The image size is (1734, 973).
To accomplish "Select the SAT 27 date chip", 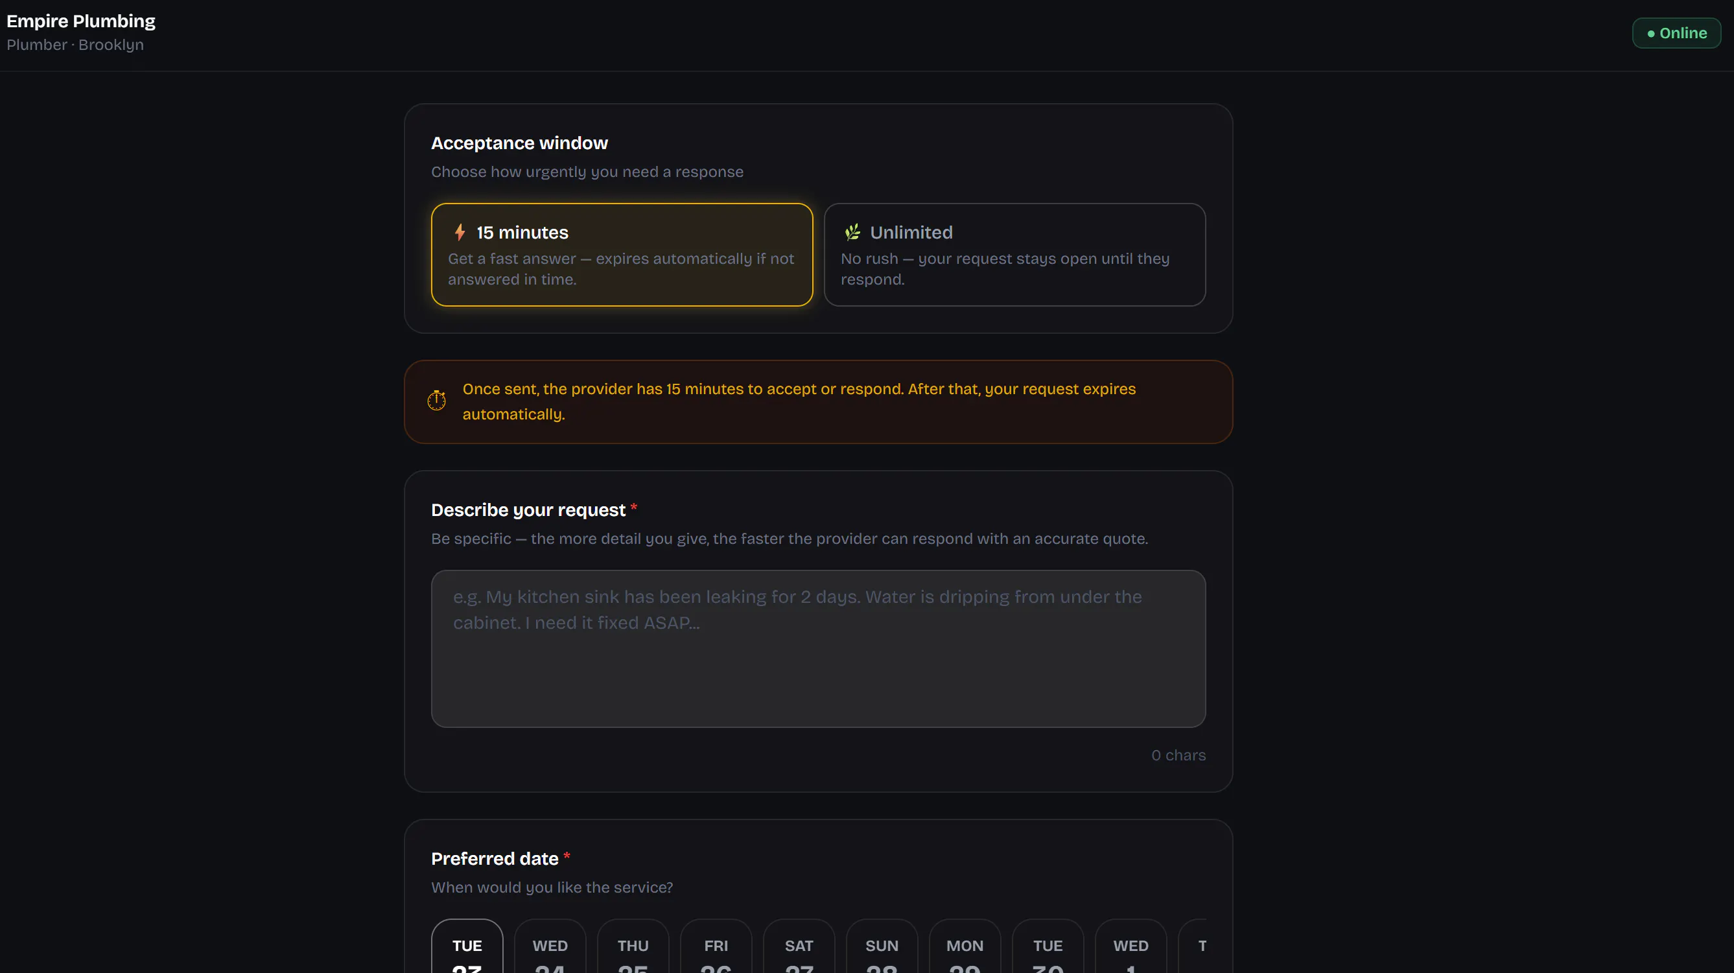I will [x=799, y=946].
